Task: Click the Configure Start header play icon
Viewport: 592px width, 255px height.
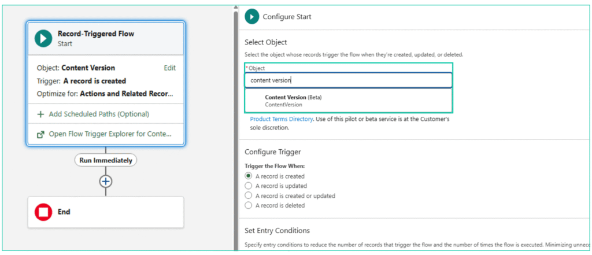Action: pyautogui.click(x=251, y=17)
